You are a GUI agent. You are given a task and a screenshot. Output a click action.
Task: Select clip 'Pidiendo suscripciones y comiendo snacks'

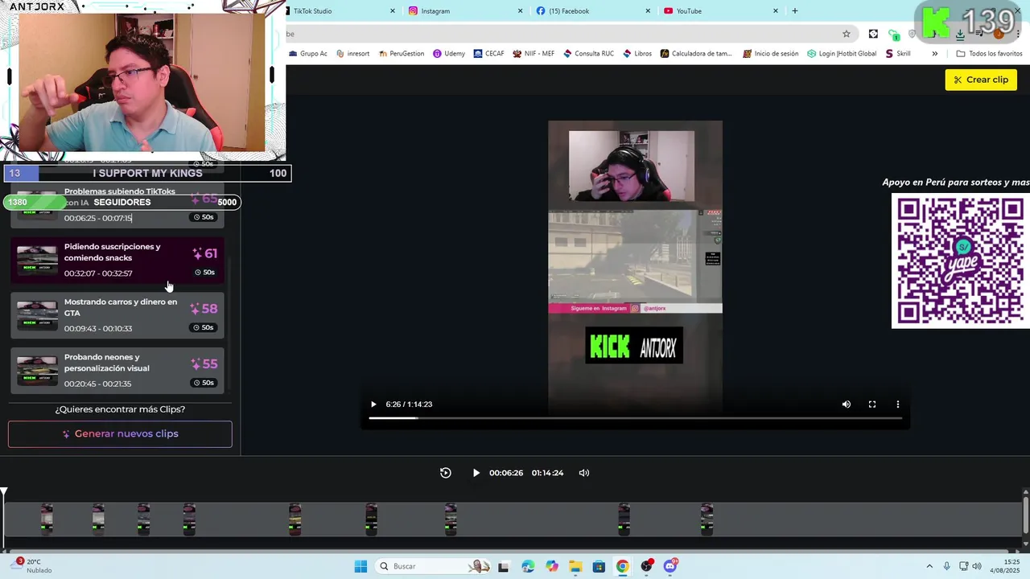point(117,260)
